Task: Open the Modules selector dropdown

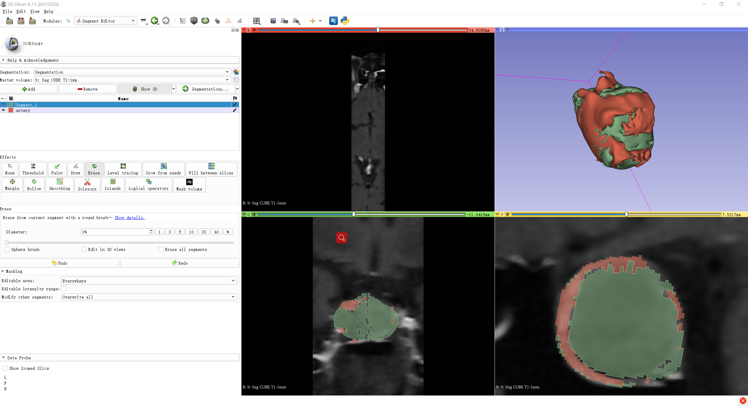Action: point(106,21)
